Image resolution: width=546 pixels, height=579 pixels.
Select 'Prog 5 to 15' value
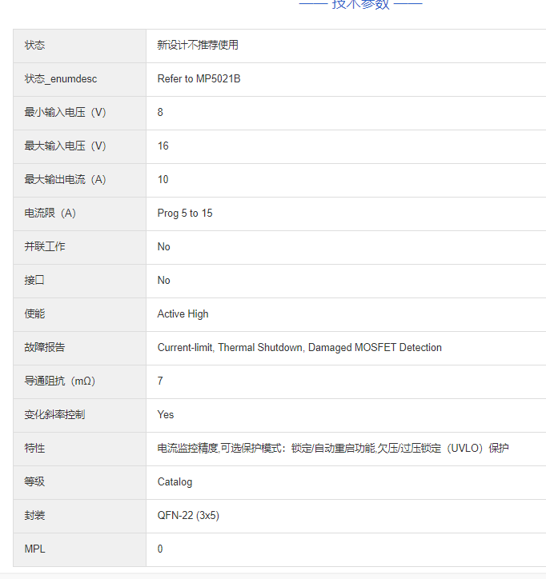tap(185, 213)
